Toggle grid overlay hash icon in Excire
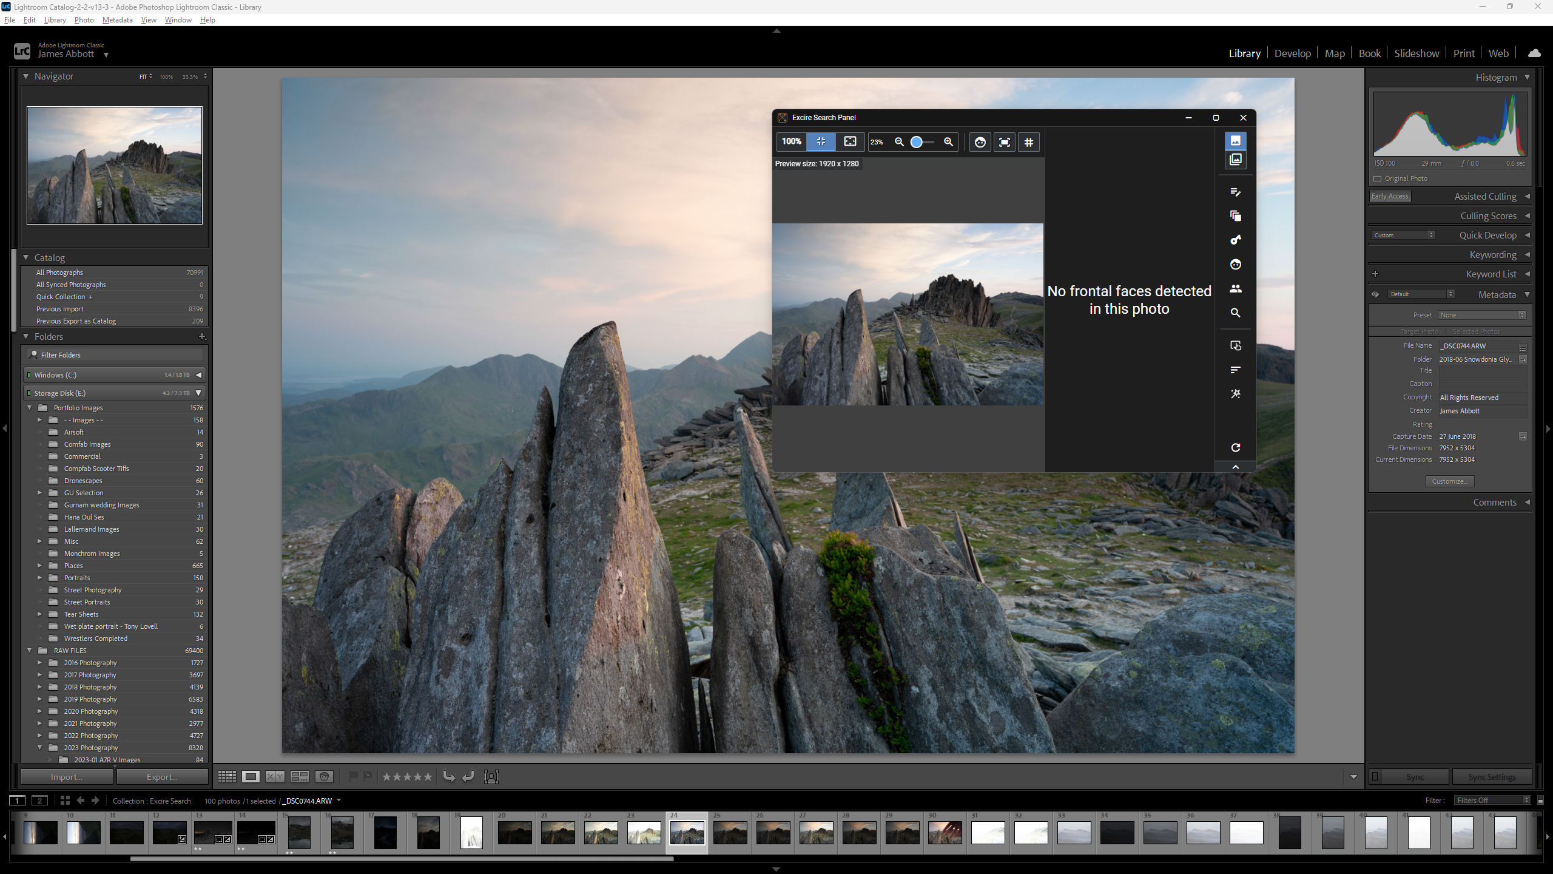The height and width of the screenshot is (874, 1553). coord(1029,142)
